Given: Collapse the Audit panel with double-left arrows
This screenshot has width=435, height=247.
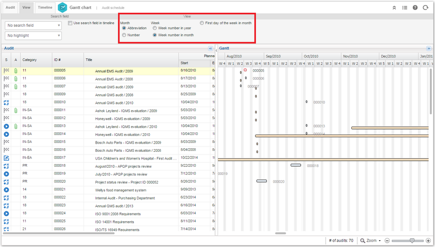Looking at the screenshot, I should pyautogui.click(x=211, y=48).
